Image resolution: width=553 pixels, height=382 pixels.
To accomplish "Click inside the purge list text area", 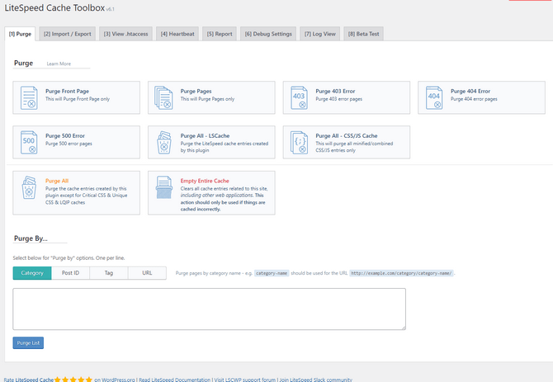I will click(x=209, y=309).
